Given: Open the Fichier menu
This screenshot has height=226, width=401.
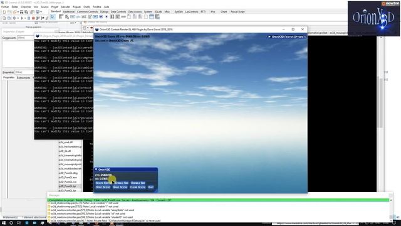Looking at the screenshot, I should tap(5, 7).
